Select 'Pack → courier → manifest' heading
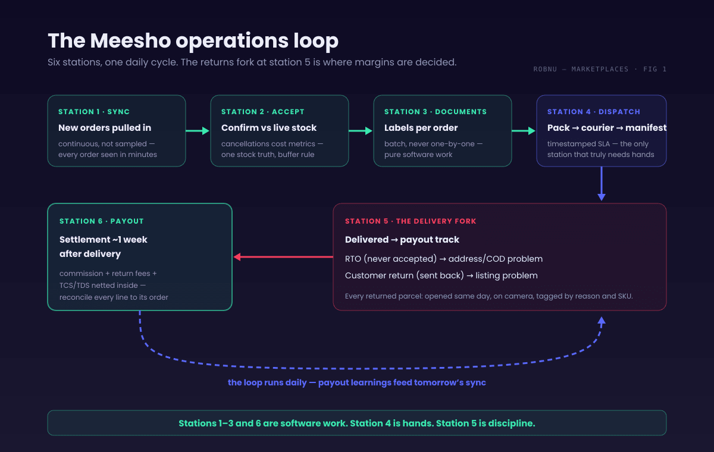 (607, 128)
